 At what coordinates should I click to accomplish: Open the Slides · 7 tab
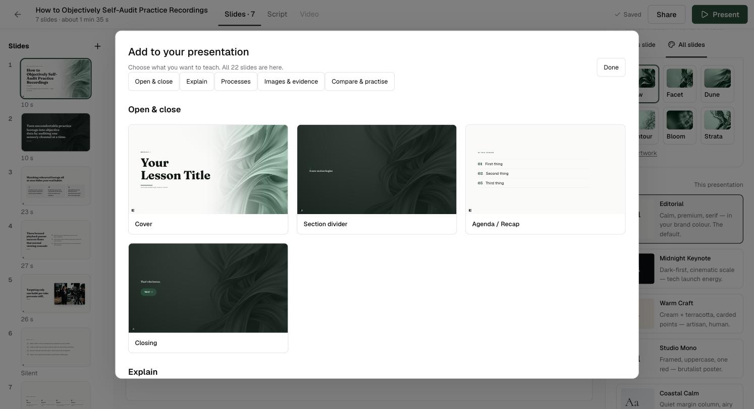coord(240,14)
